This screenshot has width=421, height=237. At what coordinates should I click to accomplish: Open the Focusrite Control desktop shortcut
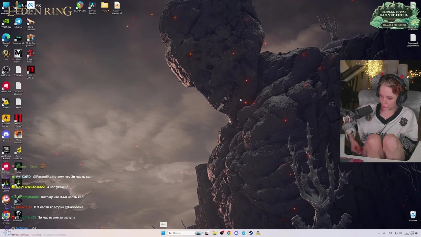(x=6, y=186)
